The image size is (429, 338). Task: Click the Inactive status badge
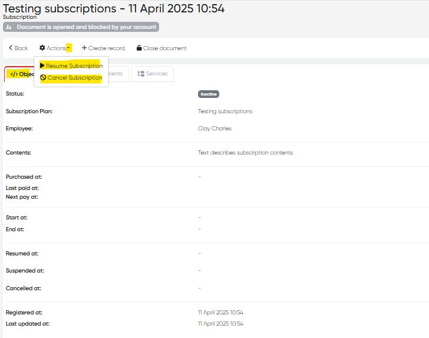(209, 94)
